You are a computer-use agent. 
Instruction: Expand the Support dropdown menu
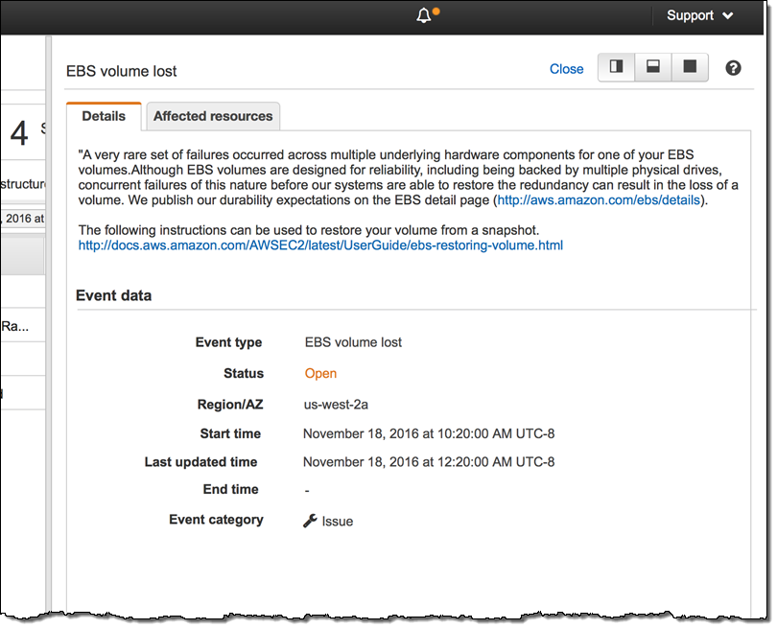click(x=700, y=16)
